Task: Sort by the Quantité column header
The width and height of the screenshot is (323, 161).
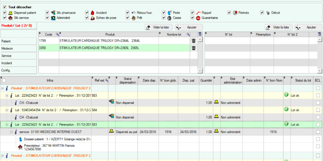Action: 206,81
